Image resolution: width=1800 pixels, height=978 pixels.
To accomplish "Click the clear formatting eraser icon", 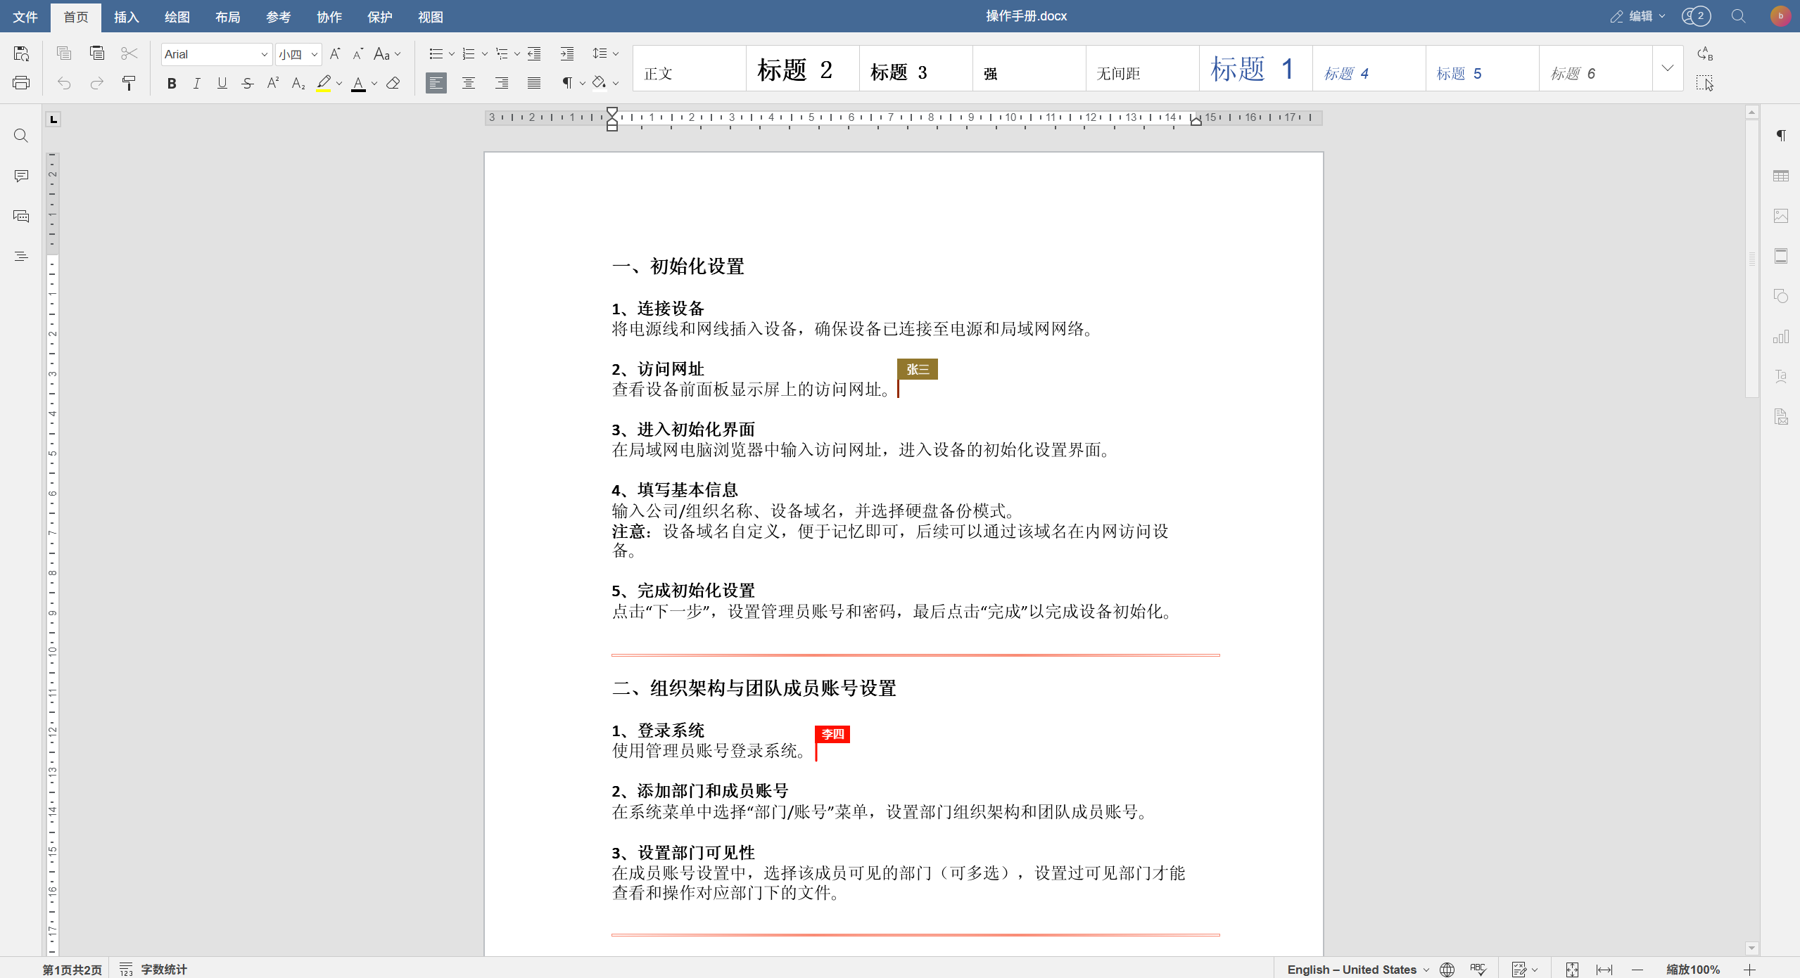I will click(393, 84).
